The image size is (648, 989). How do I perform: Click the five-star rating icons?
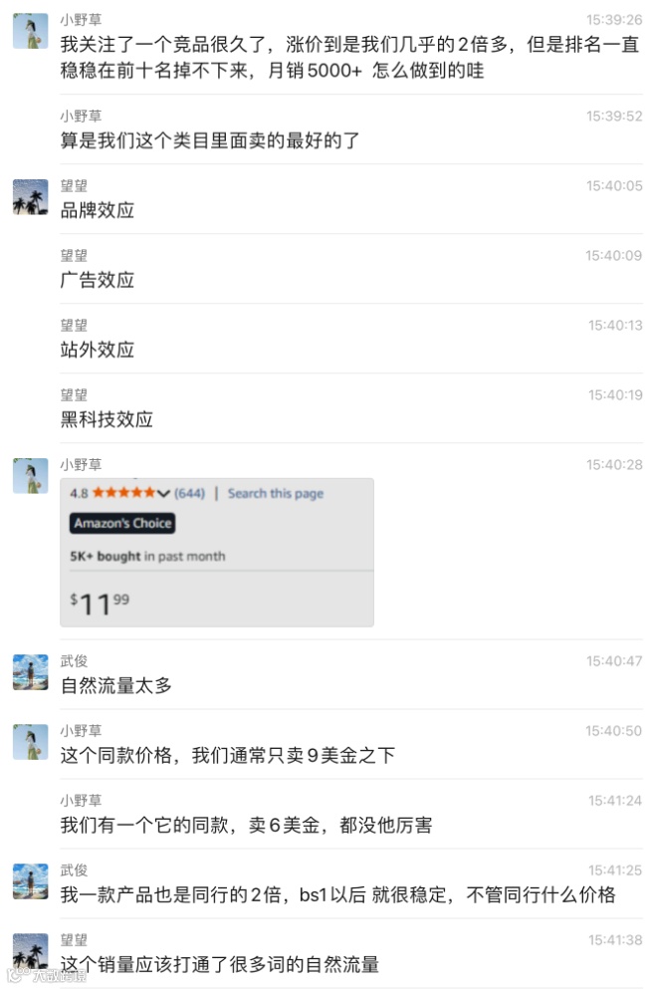click(x=123, y=493)
